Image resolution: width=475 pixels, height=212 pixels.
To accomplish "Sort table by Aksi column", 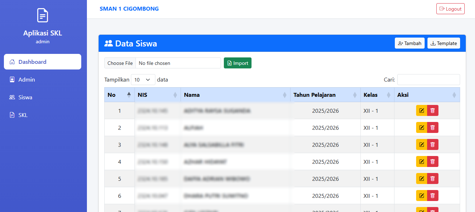I will pos(427,95).
